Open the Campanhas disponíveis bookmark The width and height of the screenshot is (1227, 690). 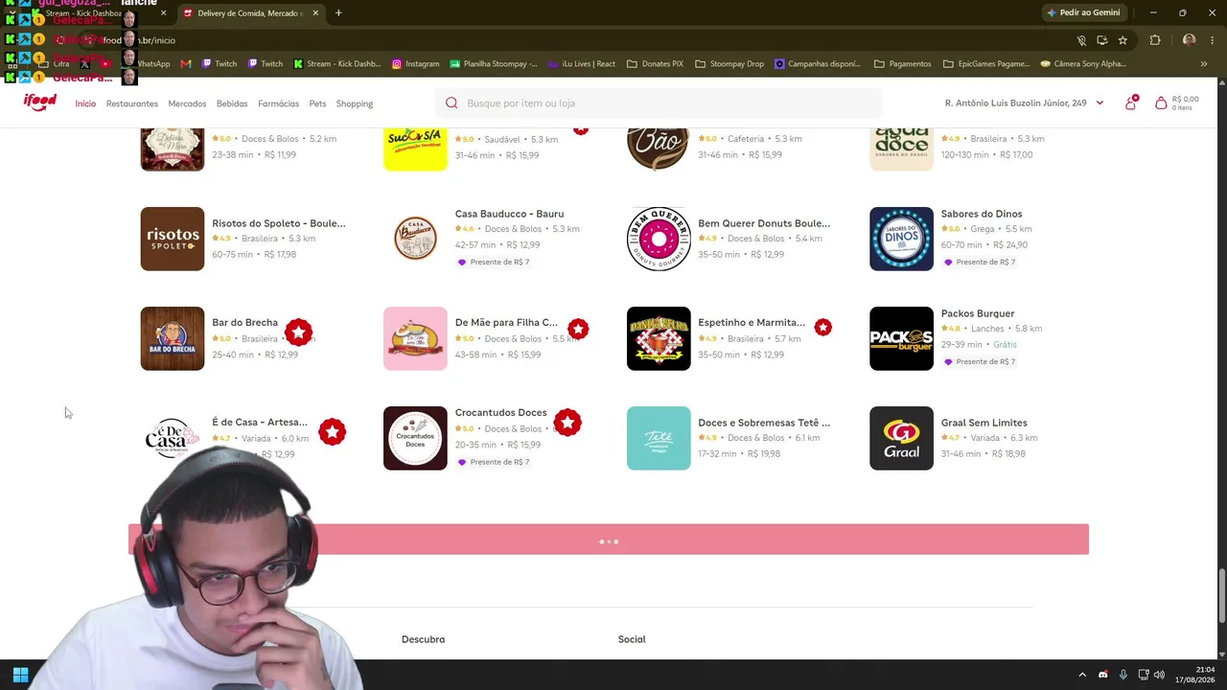point(818,64)
